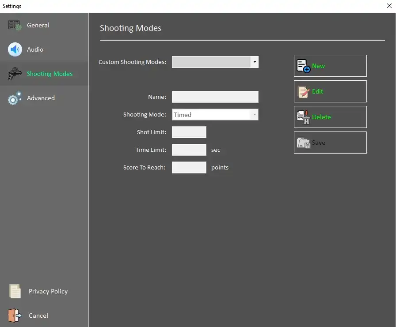Focus the Name text field
Viewport: 396px width, 327px height.
tap(215, 97)
